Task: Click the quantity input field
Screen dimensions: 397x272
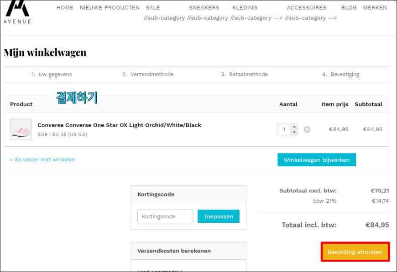Action: click(284, 129)
